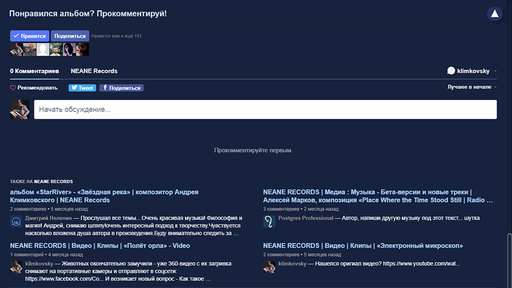
Task: Click the author name Дмитрий Нелепин
Action: tap(49, 218)
